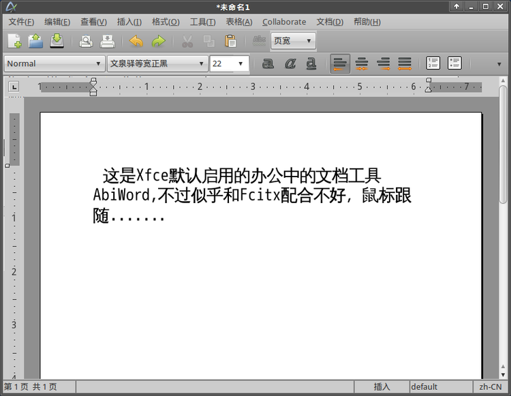Open the Collaborate menu

coord(284,22)
